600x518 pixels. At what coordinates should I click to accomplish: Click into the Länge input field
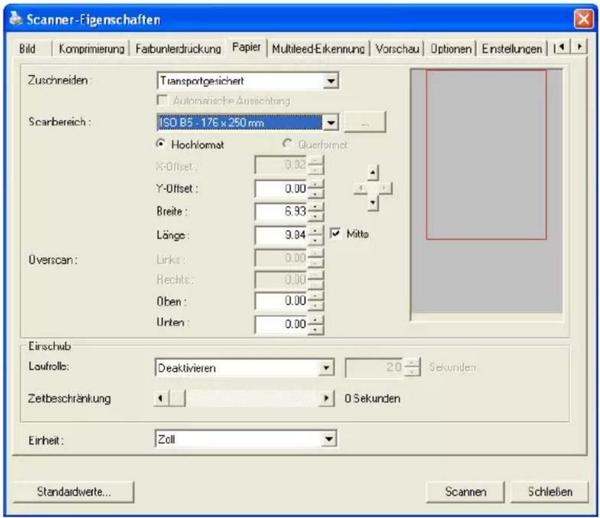tap(281, 235)
